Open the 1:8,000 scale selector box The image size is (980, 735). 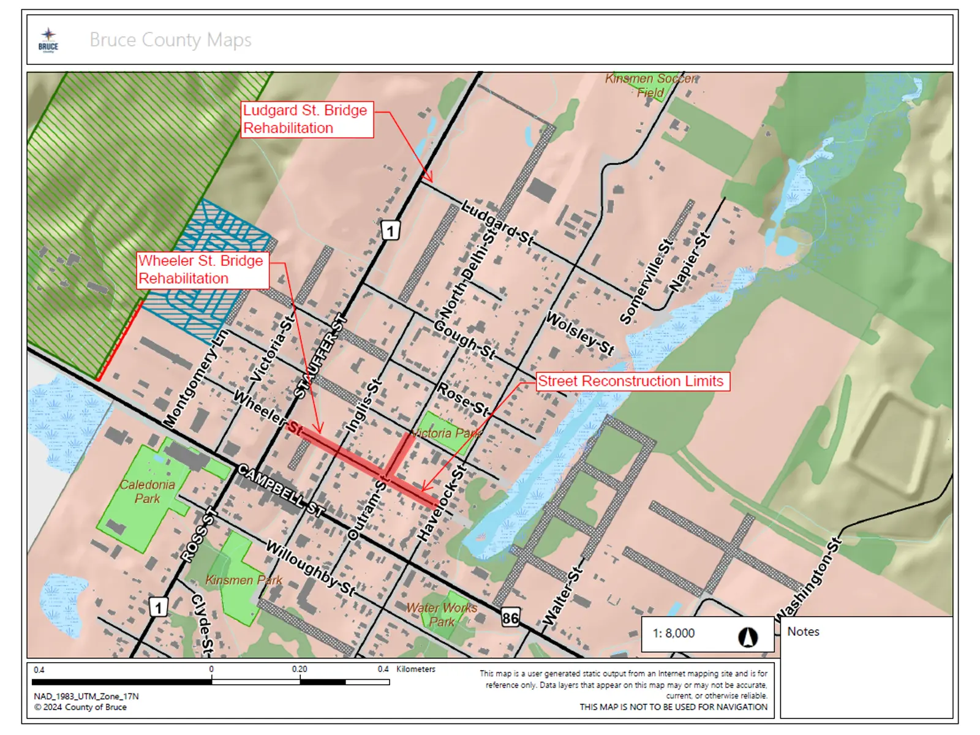674,634
